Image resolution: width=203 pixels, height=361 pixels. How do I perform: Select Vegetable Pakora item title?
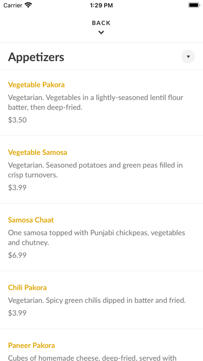tap(36, 85)
